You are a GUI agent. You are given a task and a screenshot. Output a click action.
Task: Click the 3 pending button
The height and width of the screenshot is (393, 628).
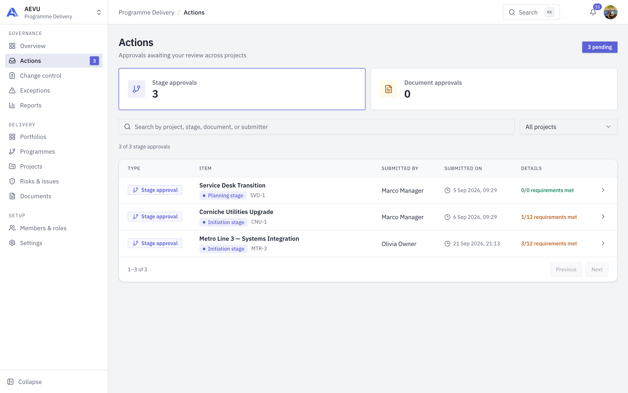click(x=600, y=47)
